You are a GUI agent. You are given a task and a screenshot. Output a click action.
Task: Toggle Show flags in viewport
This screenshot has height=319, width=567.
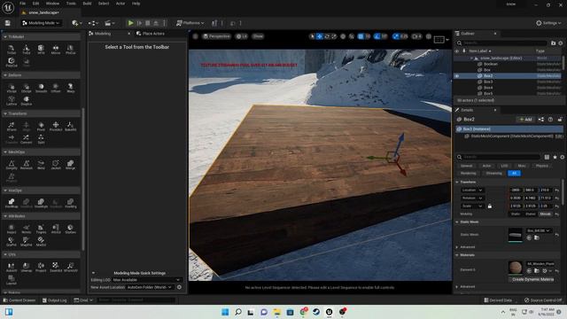point(258,36)
